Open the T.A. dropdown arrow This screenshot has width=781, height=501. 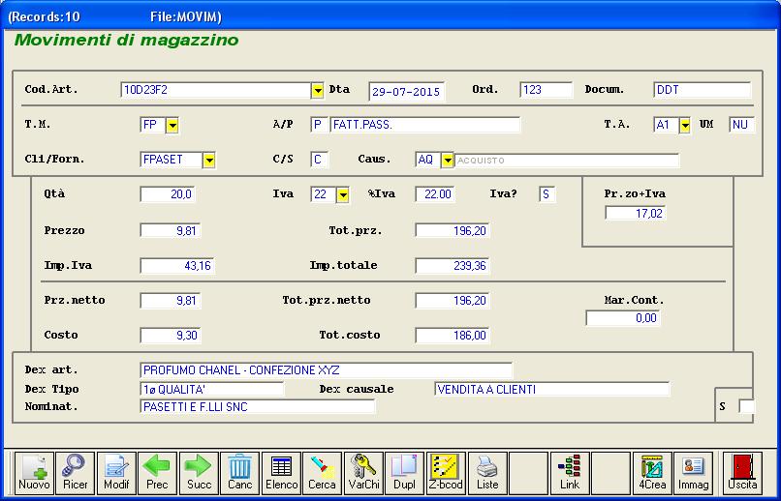[x=685, y=126]
